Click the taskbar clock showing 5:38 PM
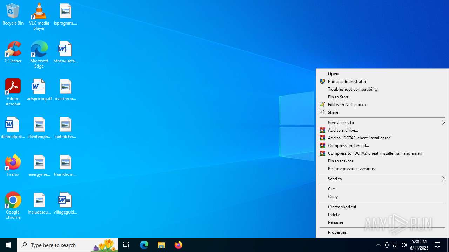The height and width of the screenshot is (252, 449). [x=419, y=245]
